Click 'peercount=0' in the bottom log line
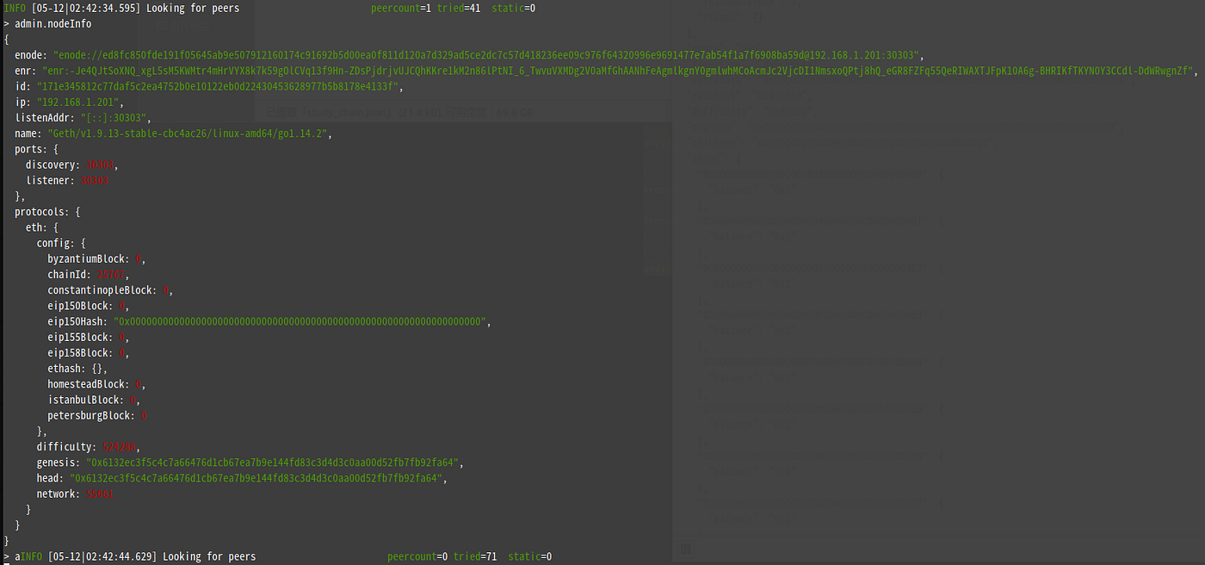Image resolution: width=1205 pixels, height=565 pixels. click(417, 556)
